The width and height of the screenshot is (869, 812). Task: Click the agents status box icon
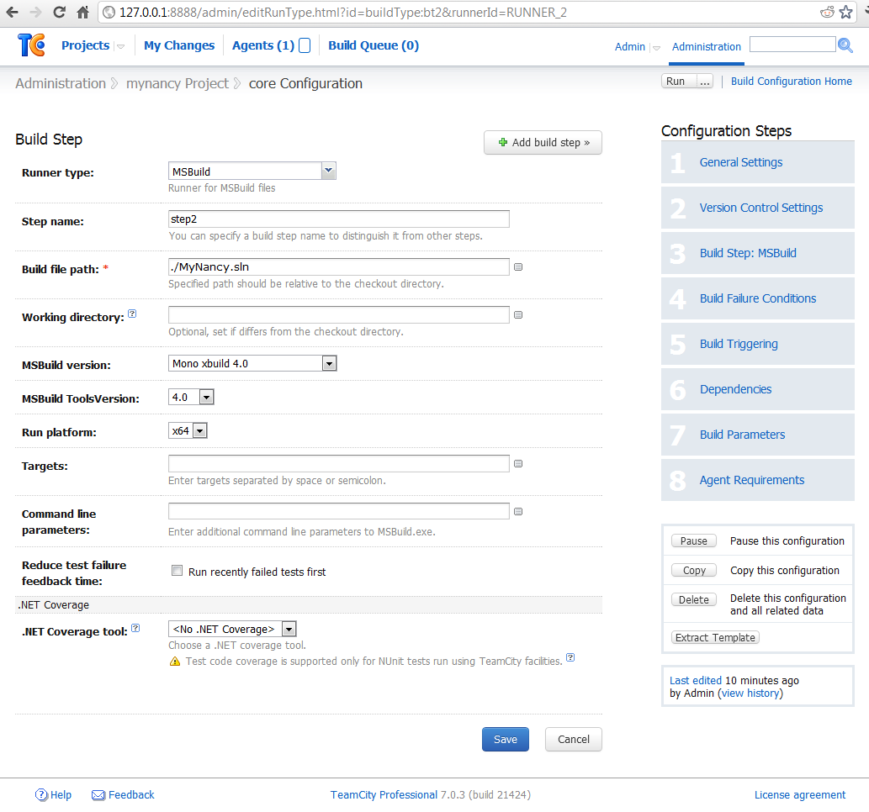point(305,45)
